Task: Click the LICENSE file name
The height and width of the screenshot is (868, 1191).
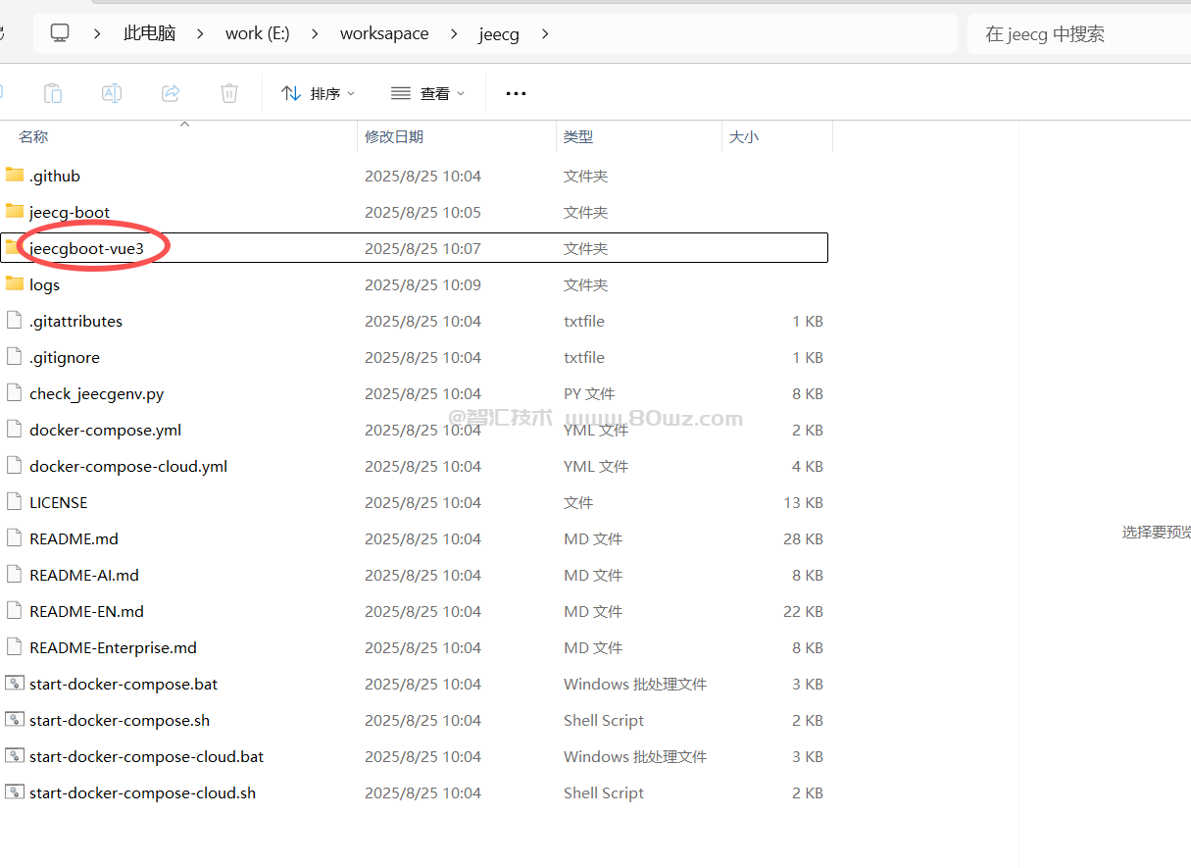Action: point(59,502)
